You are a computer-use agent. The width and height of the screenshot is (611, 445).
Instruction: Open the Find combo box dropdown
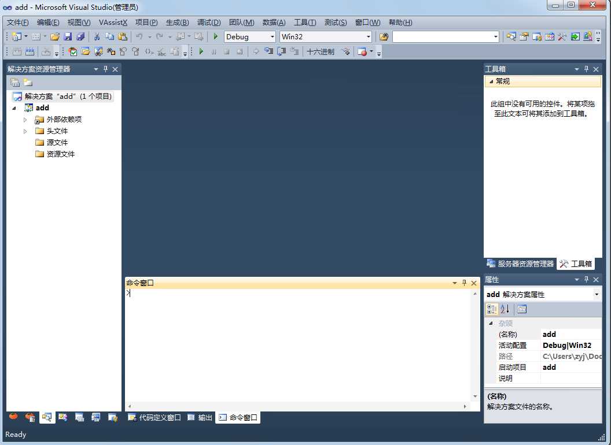point(495,36)
